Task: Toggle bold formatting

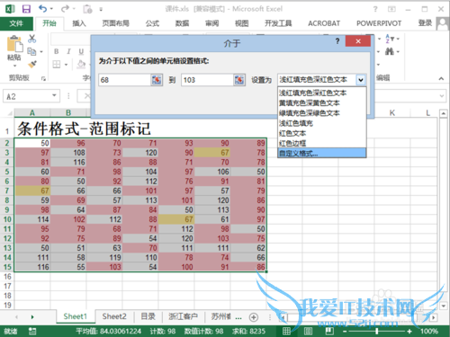Action: coord(57,51)
